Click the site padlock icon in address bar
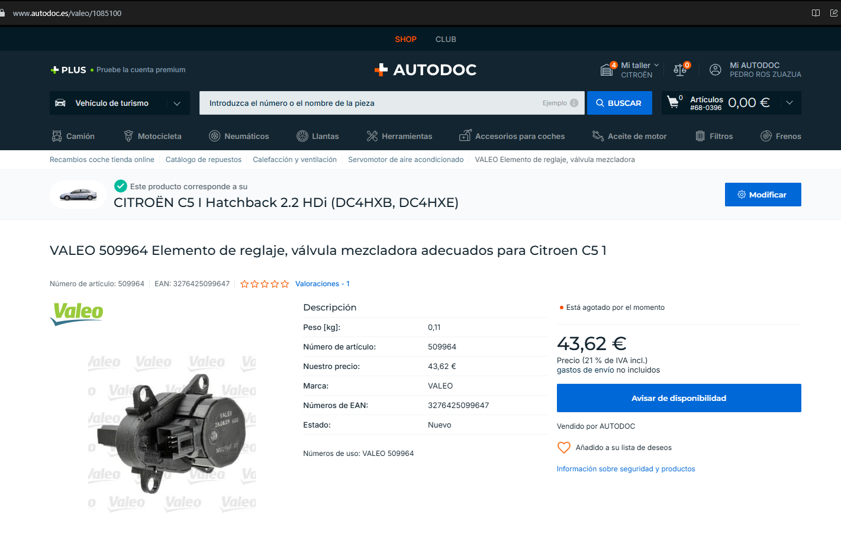841x534 pixels. coord(3,13)
